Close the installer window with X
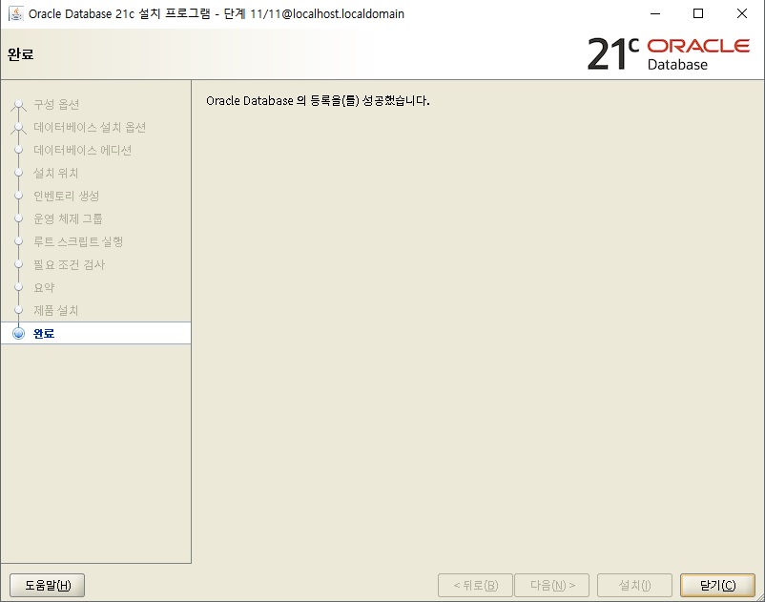This screenshot has height=602, width=765. [x=741, y=13]
